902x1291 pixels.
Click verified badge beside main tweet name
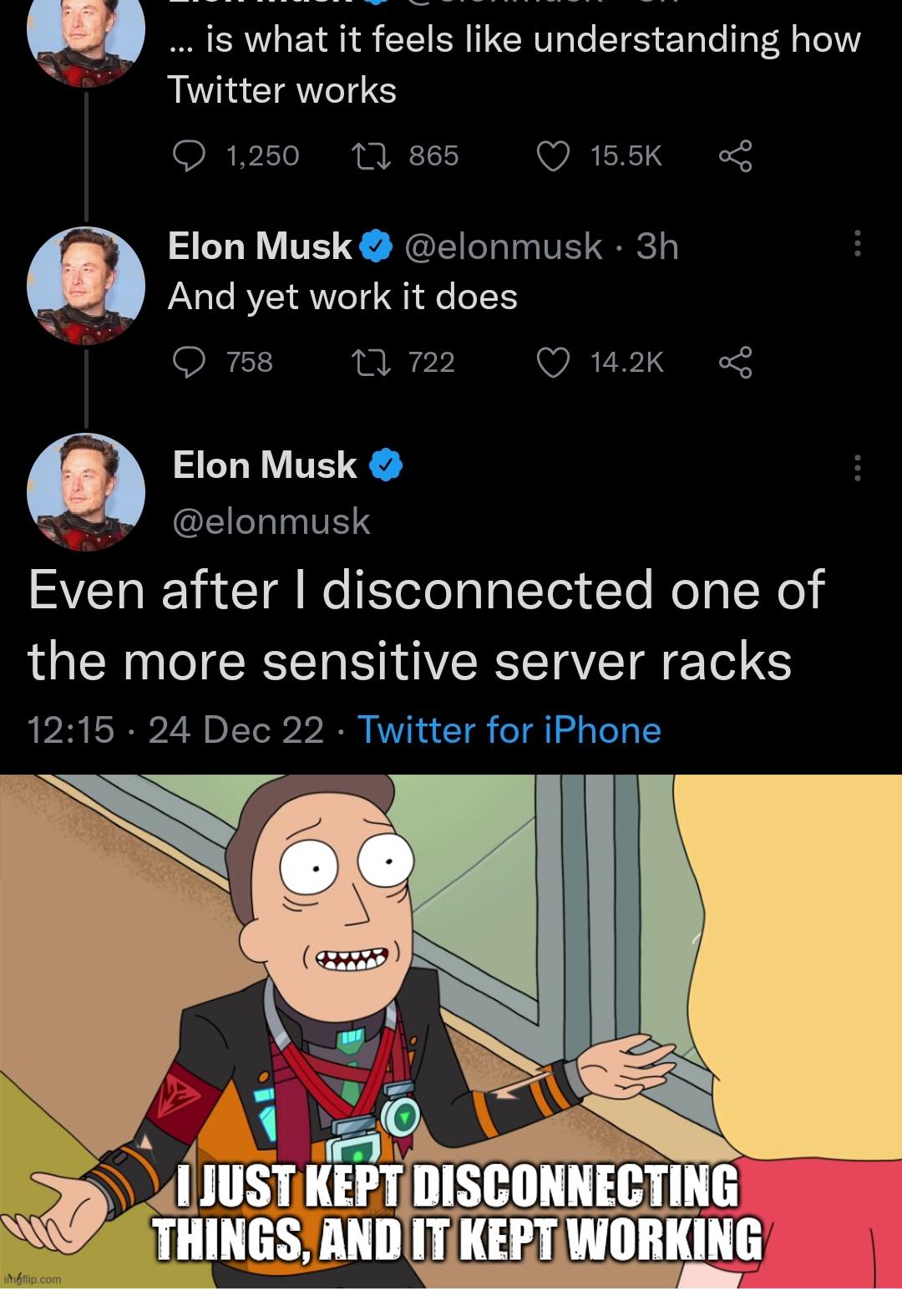386,466
